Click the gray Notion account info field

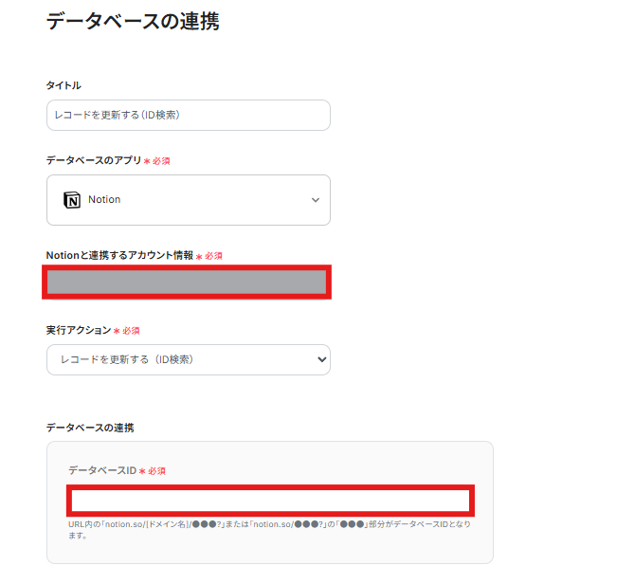point(187,283)
